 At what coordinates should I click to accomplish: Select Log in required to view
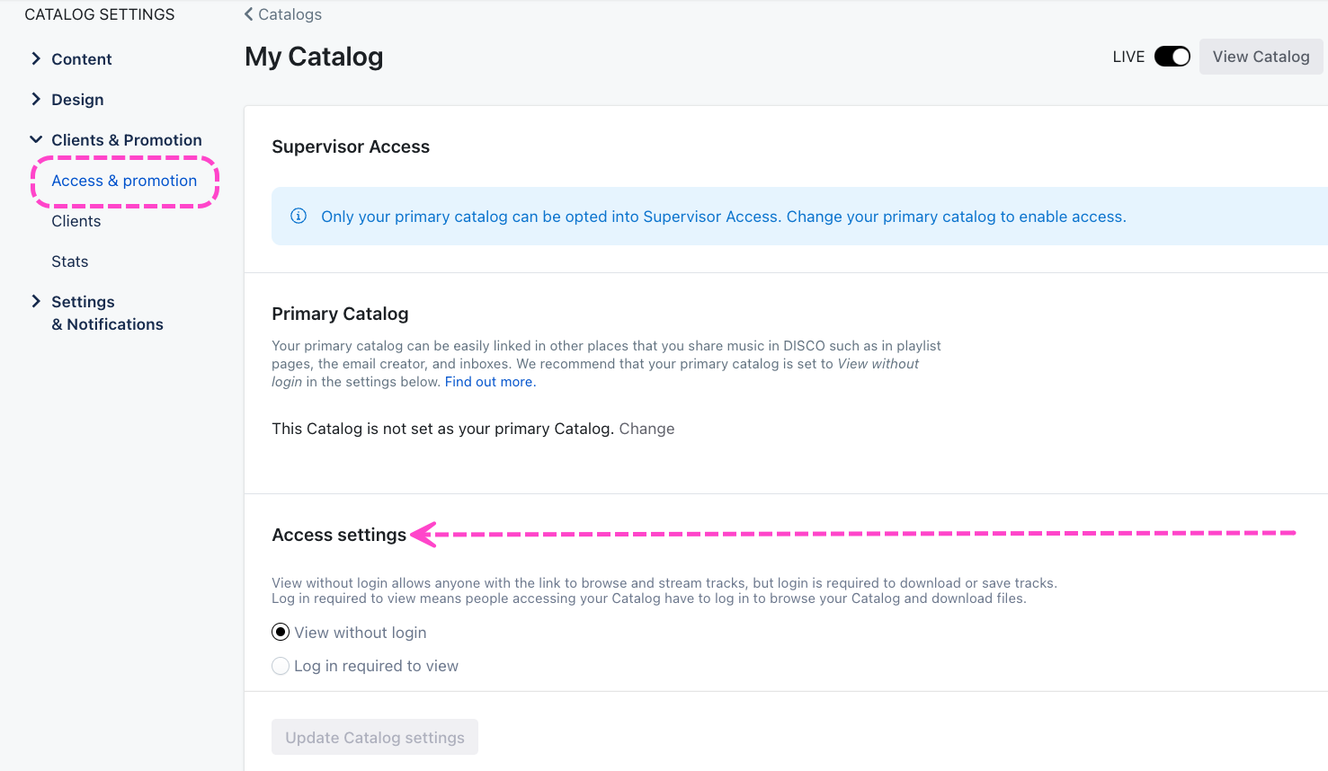281,666
